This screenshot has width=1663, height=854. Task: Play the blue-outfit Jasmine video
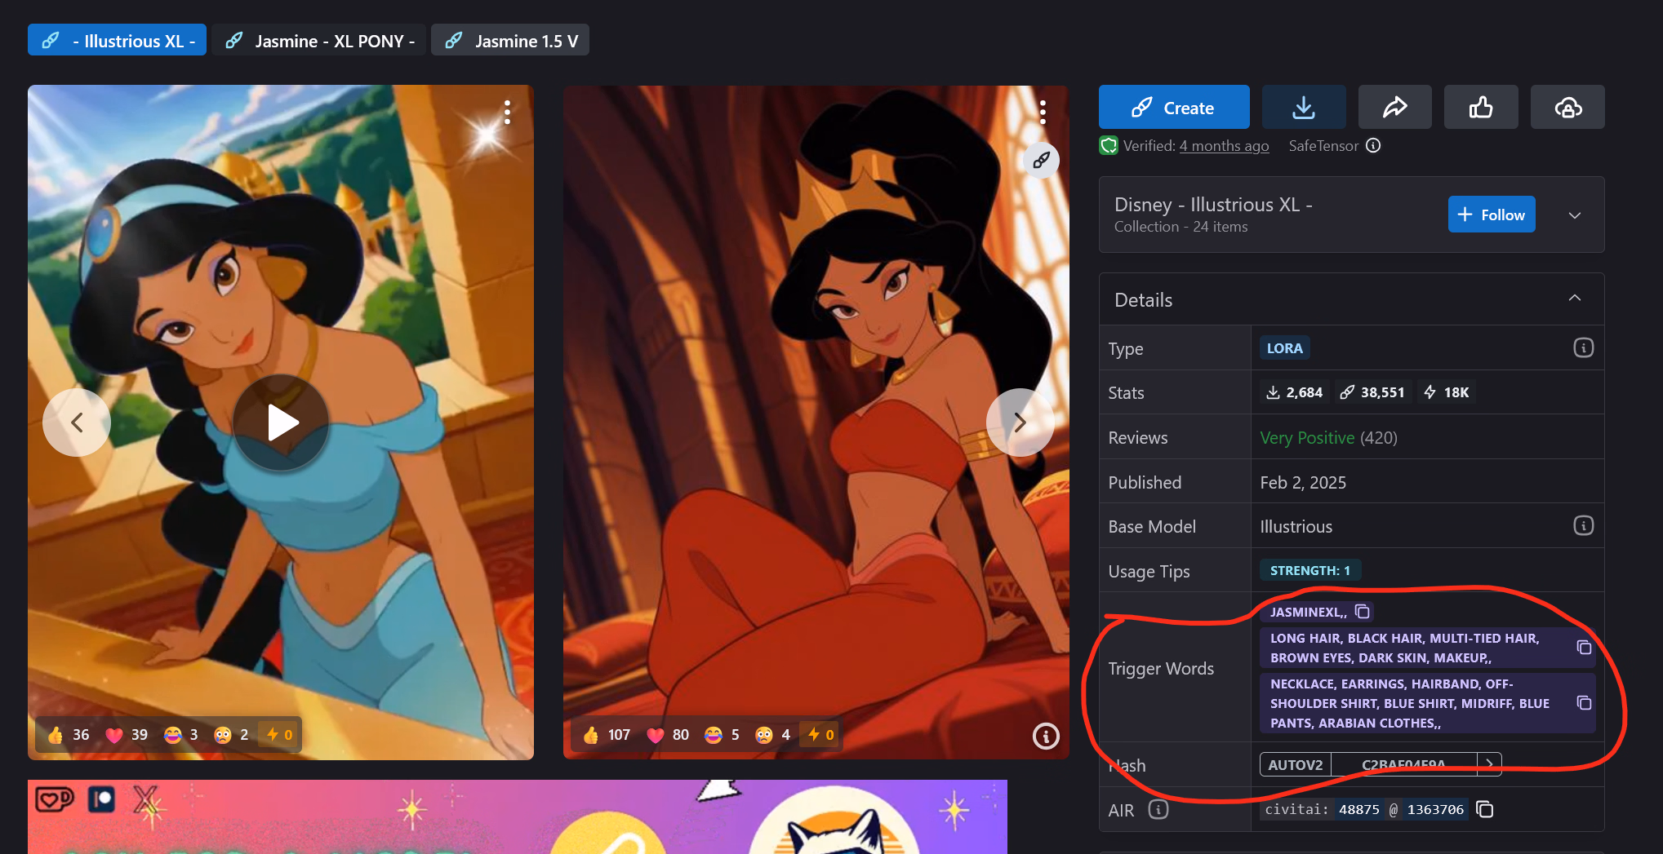[x=281, y=423]
